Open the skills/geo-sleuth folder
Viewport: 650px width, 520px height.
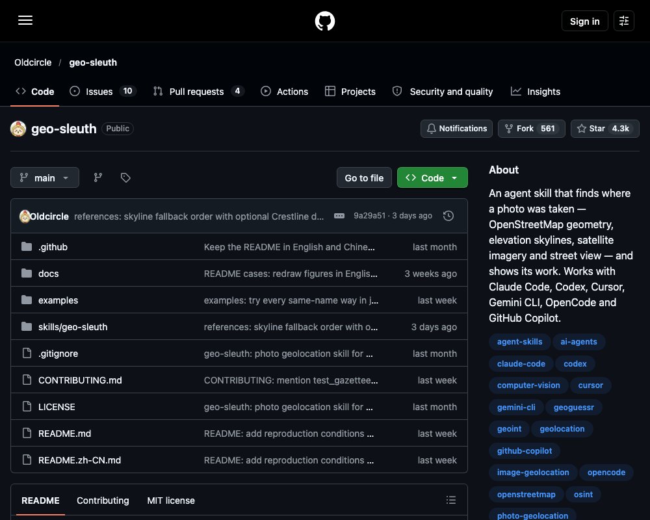click(x=73, y=327)
